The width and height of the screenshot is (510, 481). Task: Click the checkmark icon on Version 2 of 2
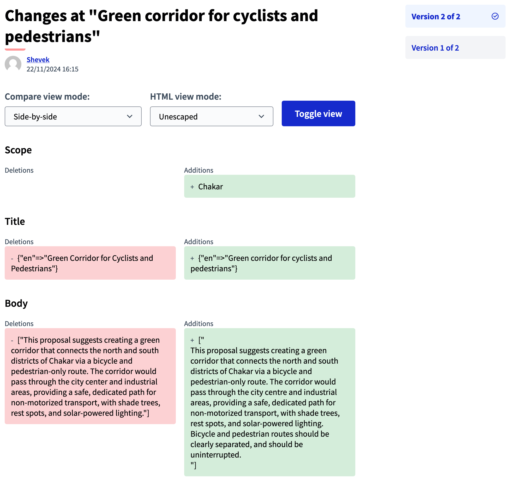tap(494, 17)
